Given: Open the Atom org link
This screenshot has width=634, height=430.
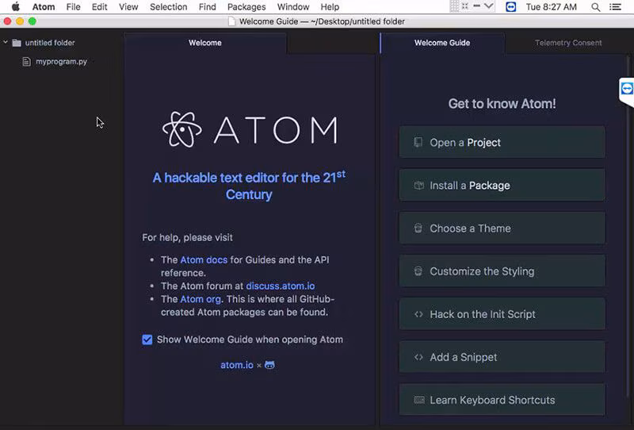Looking at the screenshot, I should 201,299.
